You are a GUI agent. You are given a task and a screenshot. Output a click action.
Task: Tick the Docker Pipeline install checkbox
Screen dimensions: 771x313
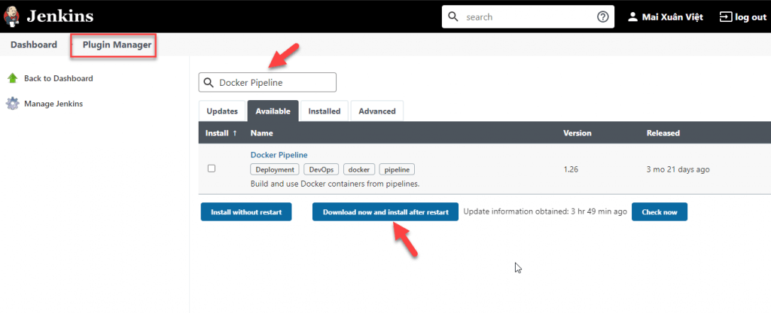click(212, 169)
